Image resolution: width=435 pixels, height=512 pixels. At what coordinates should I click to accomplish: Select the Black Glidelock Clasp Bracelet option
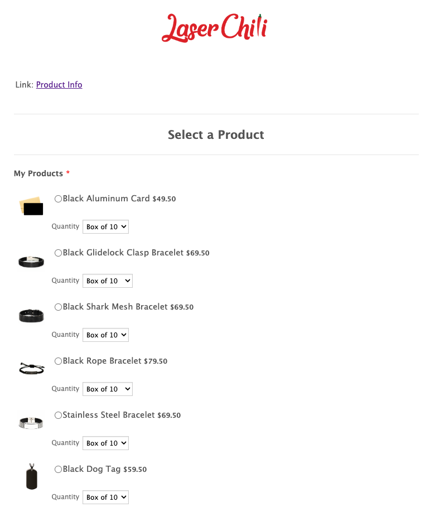[59, 253]
